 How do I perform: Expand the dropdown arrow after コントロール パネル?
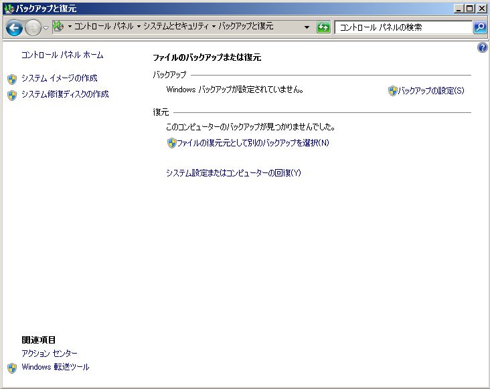point(139,27)
